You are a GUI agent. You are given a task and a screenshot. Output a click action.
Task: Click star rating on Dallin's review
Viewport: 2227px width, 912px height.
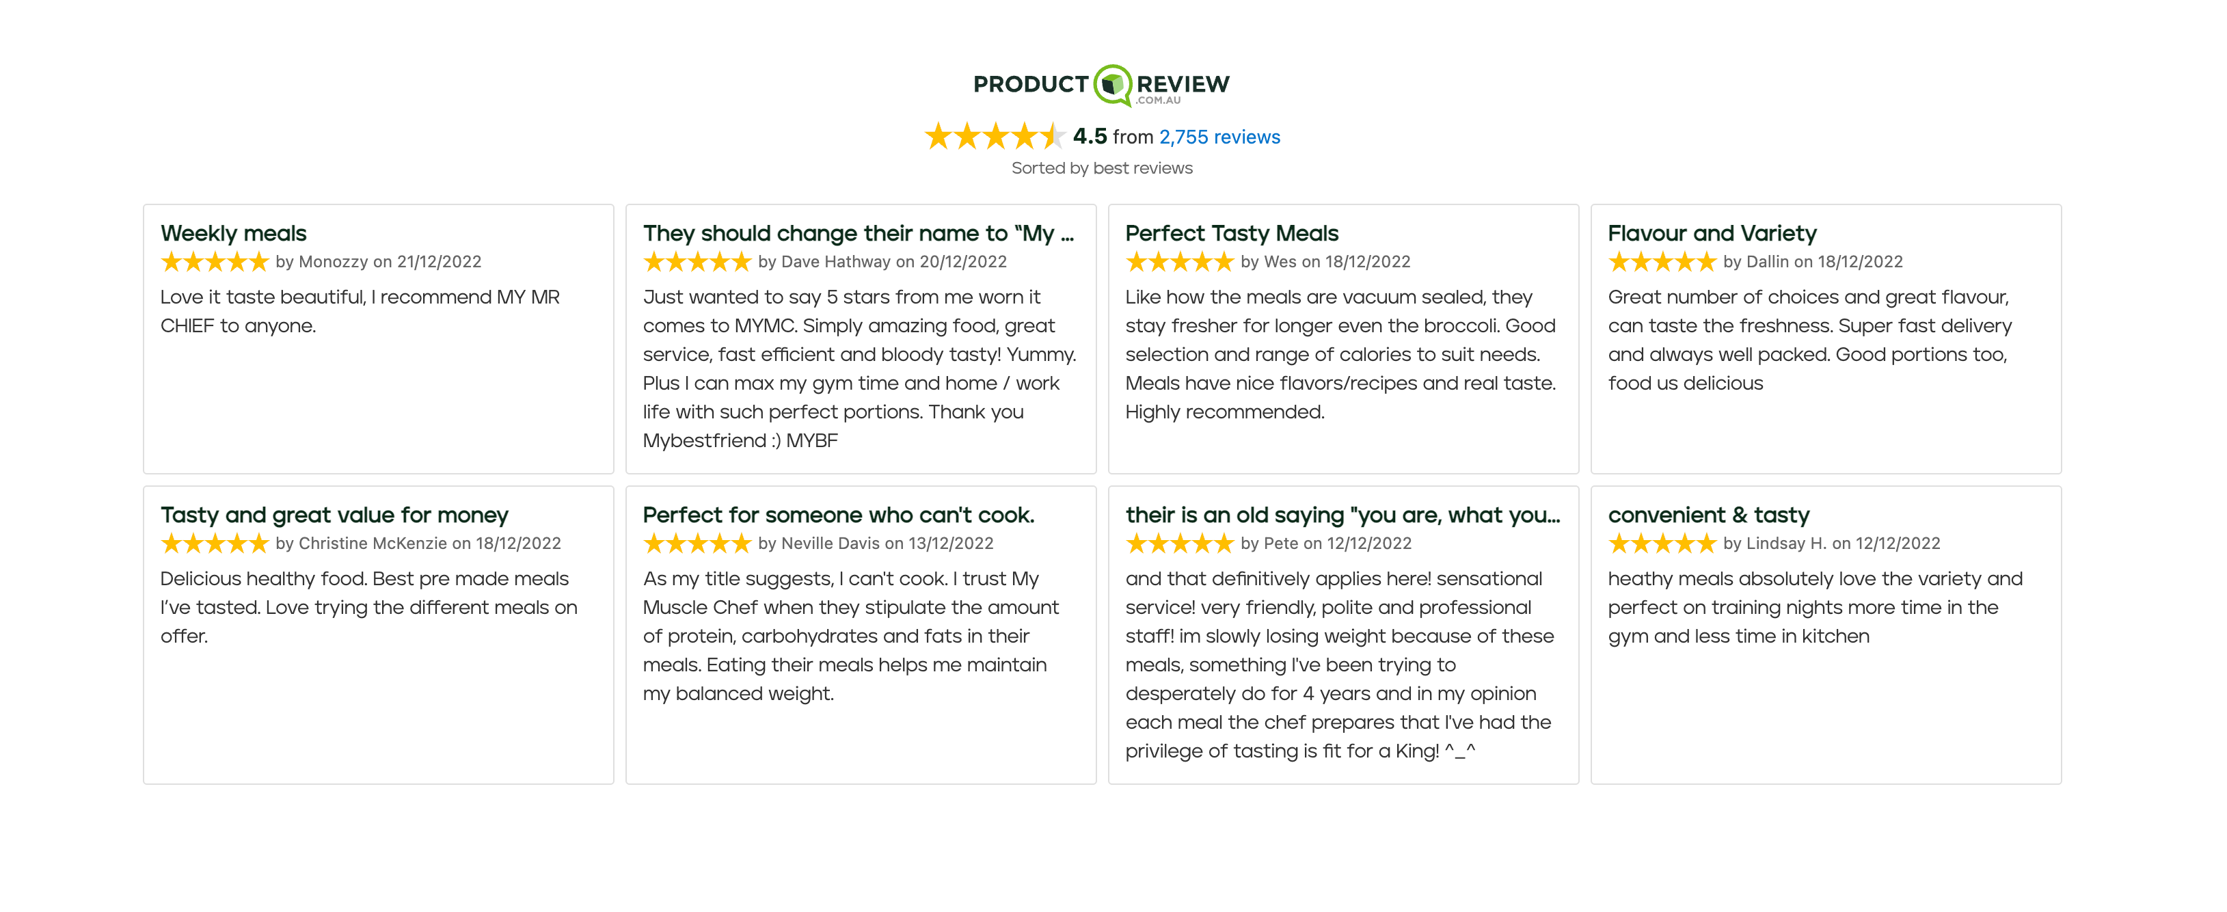[x=1662, y=261]
